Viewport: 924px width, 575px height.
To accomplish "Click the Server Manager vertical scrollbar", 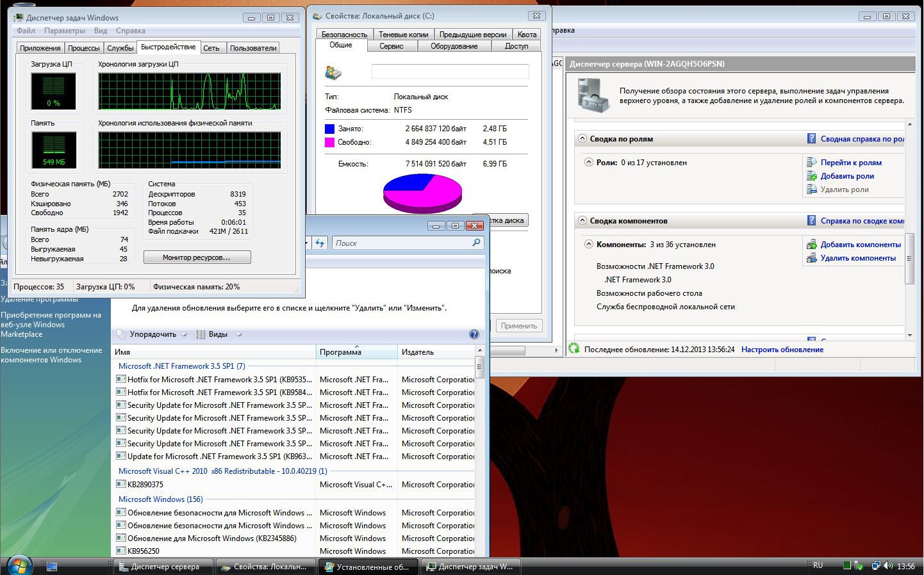I will click(x=909, y=229).
